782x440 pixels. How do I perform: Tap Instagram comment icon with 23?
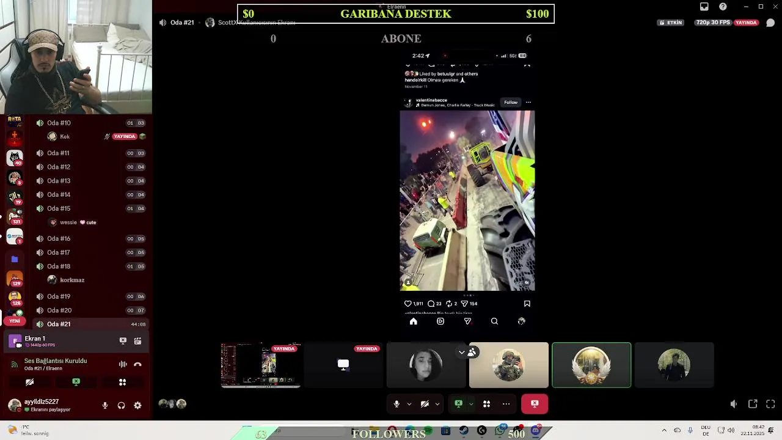pyautogui.click(x=431, y=304)
